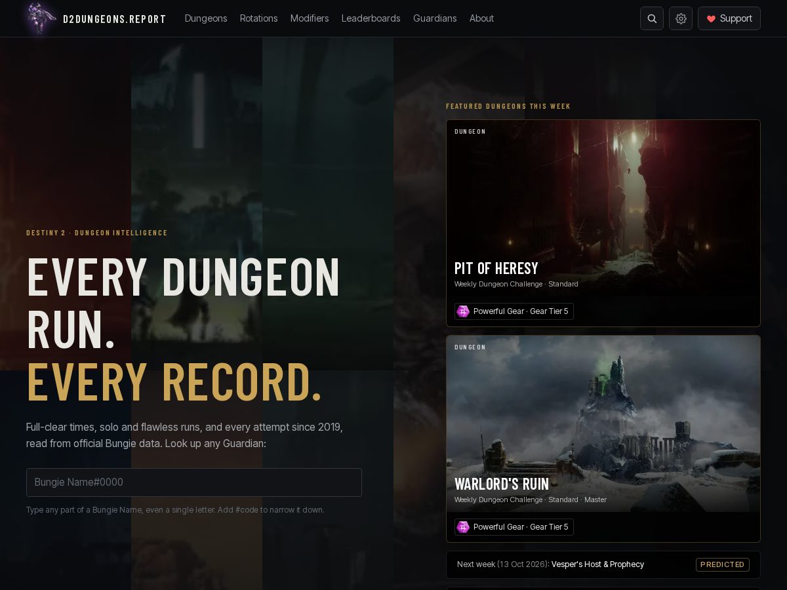Viewport: 787px width, 590px height.
Task: Click the PREDICTED badge
Action: [723, 564]
